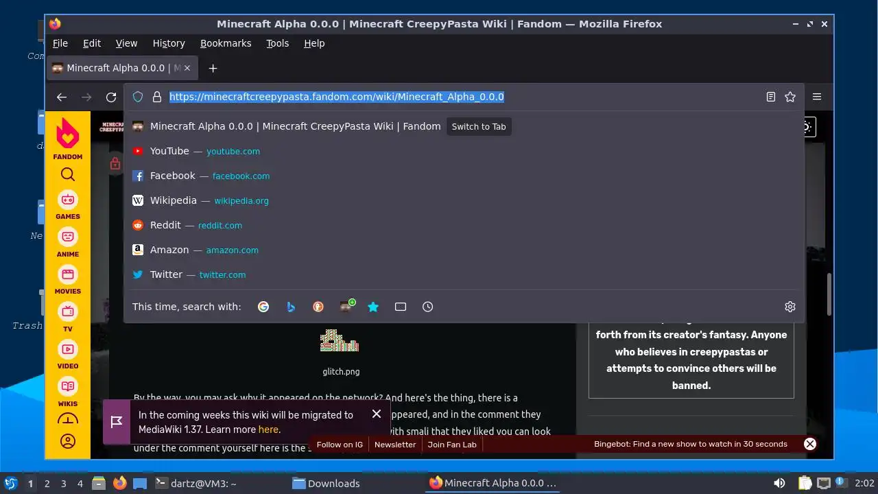Launch Firefox from the taskbar launcher
The height and width of the screenshot is (494, 878).
[x=120, y=483]
